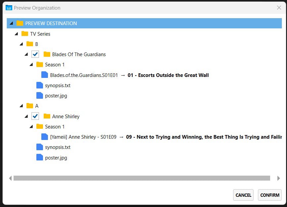Viewport: 287px width, 207px height.
Task: Uncheck the Anne Shirley checkbox
Action: [x=35, y=116]
